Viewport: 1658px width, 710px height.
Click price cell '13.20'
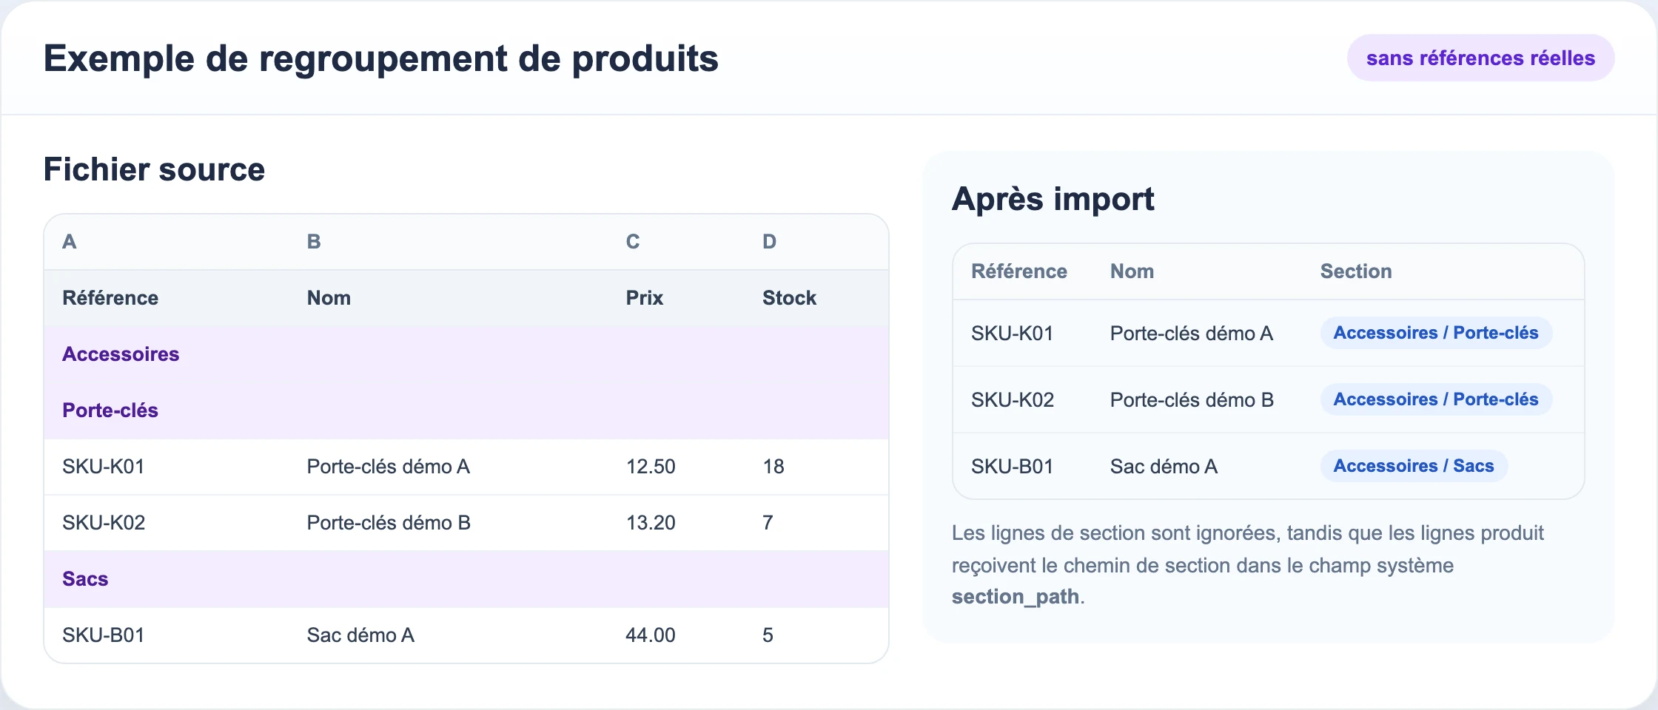point(651,523)
